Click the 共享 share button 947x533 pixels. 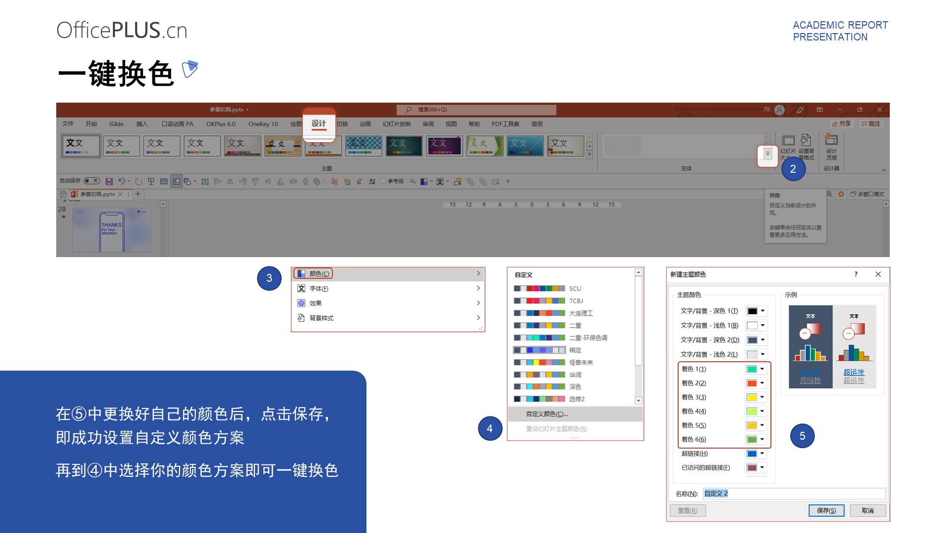[842, 124]
